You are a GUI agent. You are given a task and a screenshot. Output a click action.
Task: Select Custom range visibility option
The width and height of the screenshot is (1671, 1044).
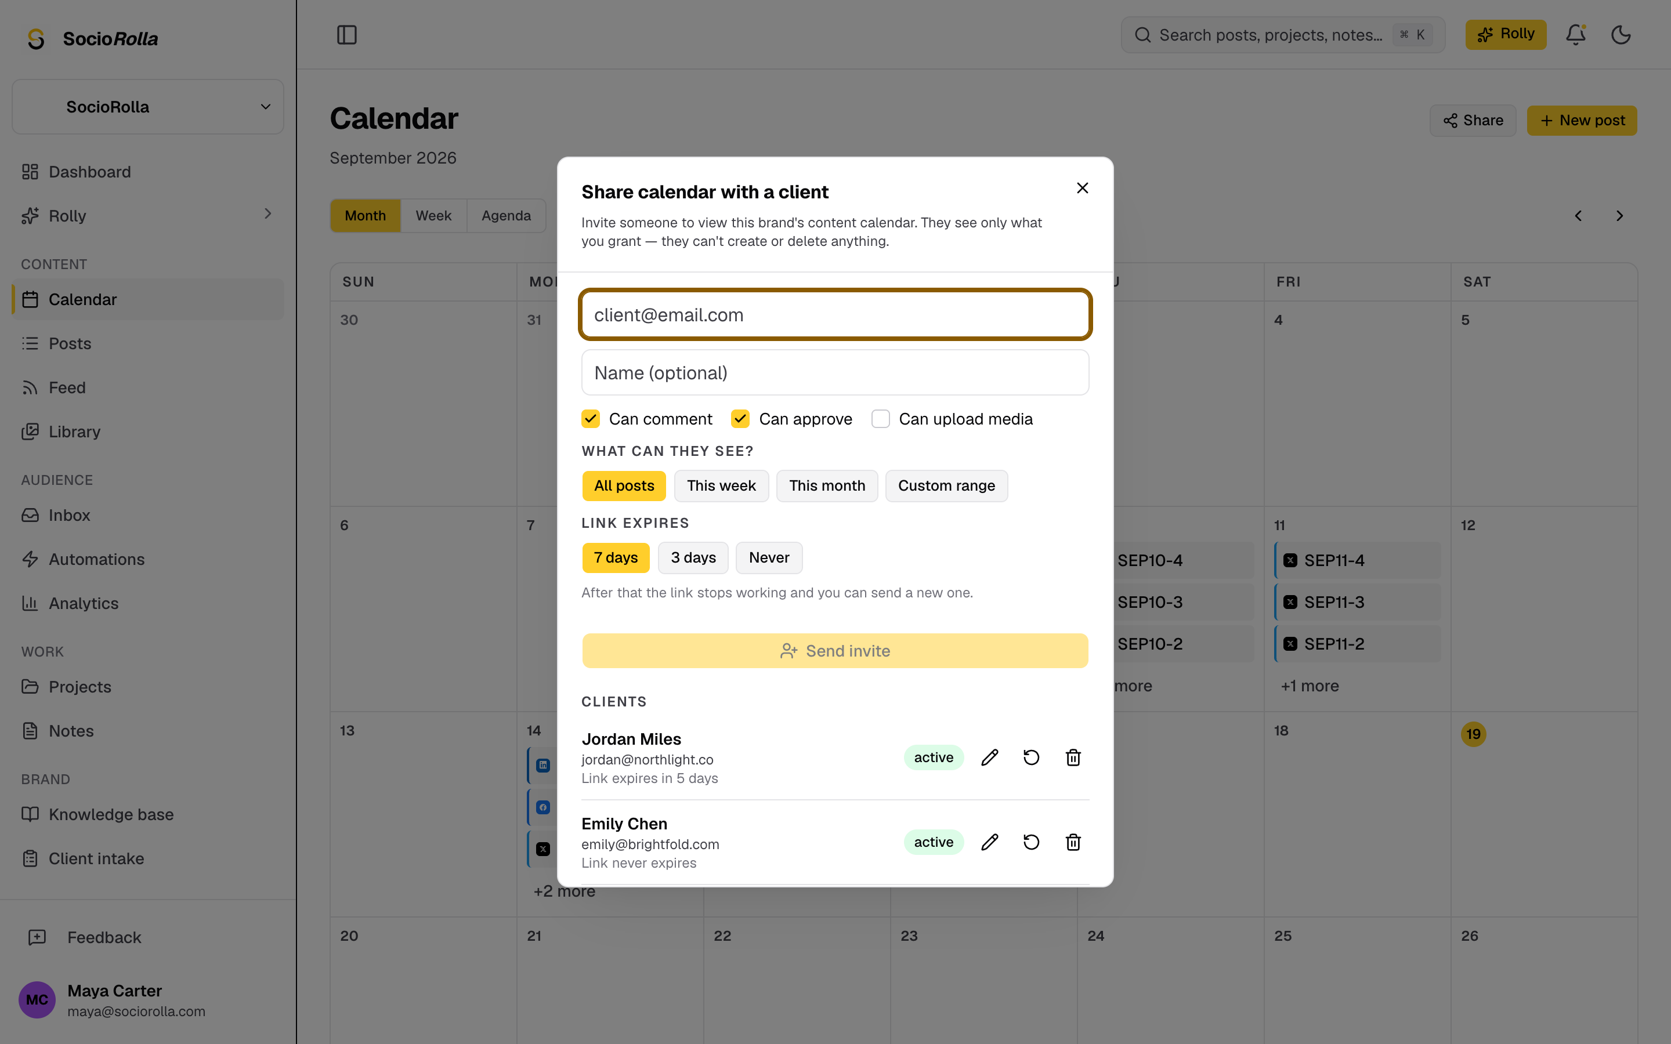coord(946,486)
